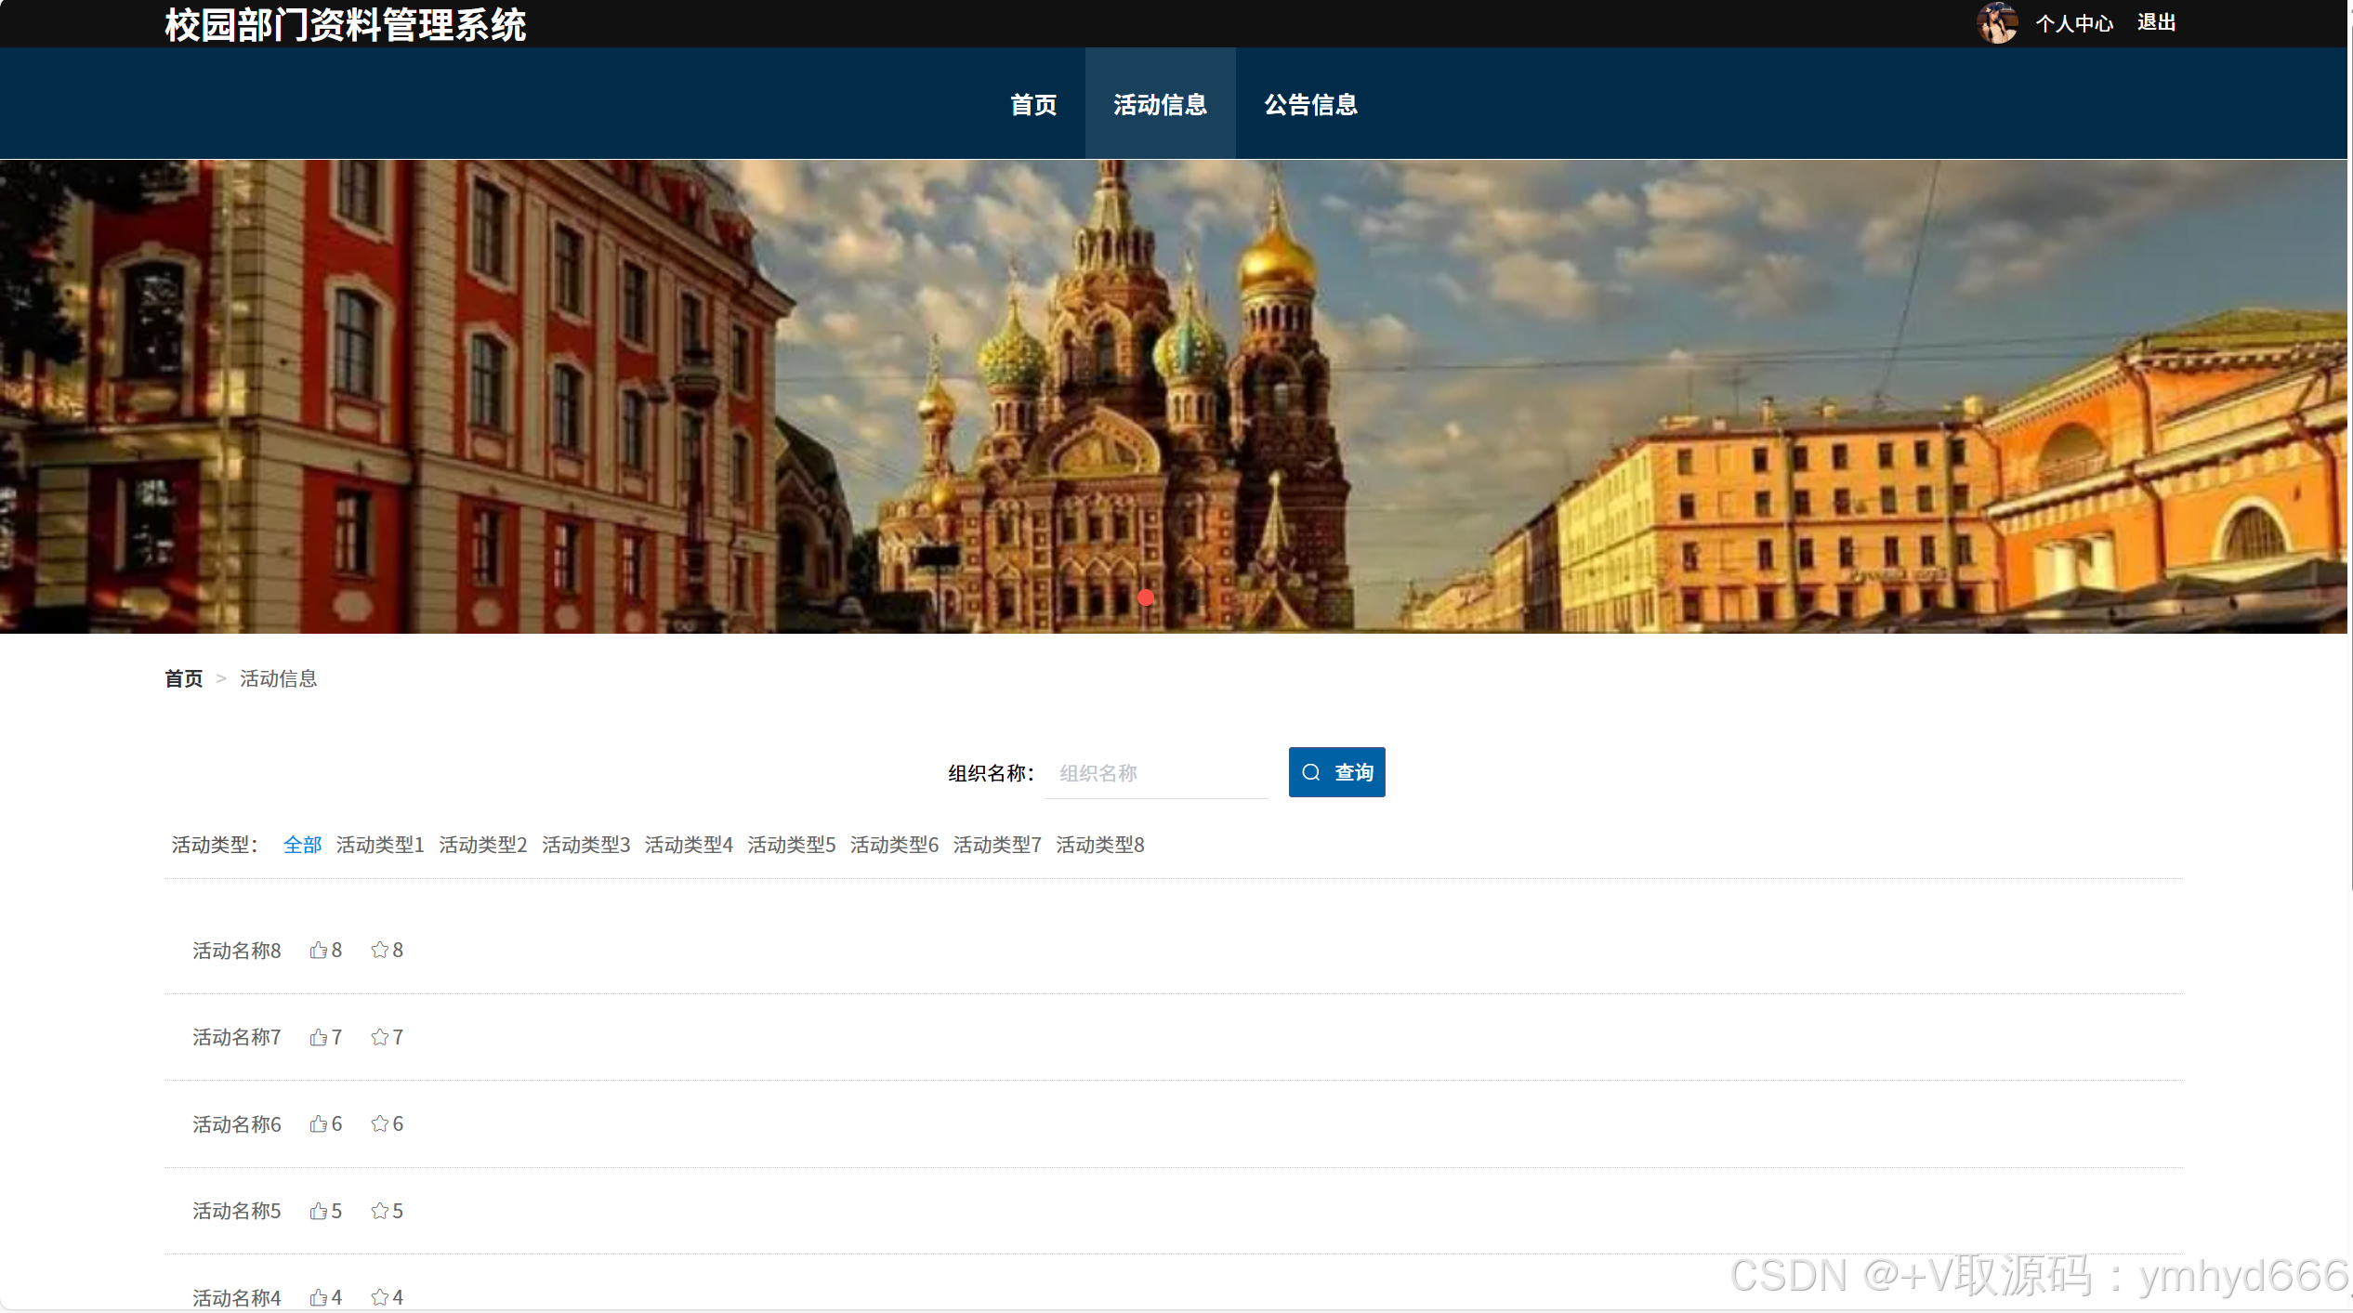Switch to 公告信息 tab

pos(1310,104)
